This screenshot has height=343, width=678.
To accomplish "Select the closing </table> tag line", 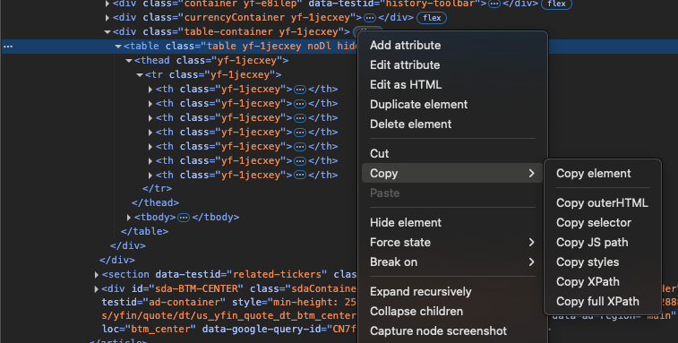I will click(145, 231).
